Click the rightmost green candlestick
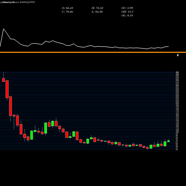The width and height of the screenshot is (186, 186). (169, 141)
